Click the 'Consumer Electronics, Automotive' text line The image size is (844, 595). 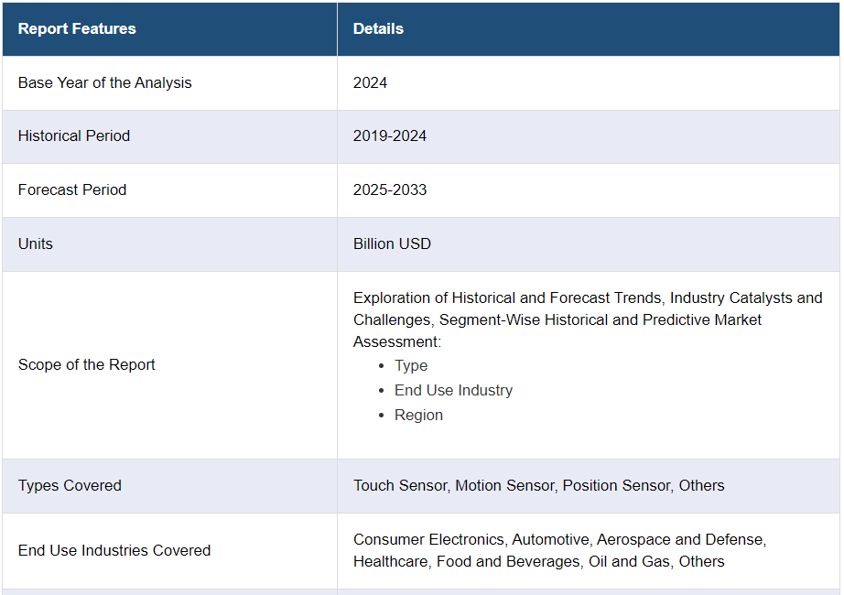[x=559, y=539]
